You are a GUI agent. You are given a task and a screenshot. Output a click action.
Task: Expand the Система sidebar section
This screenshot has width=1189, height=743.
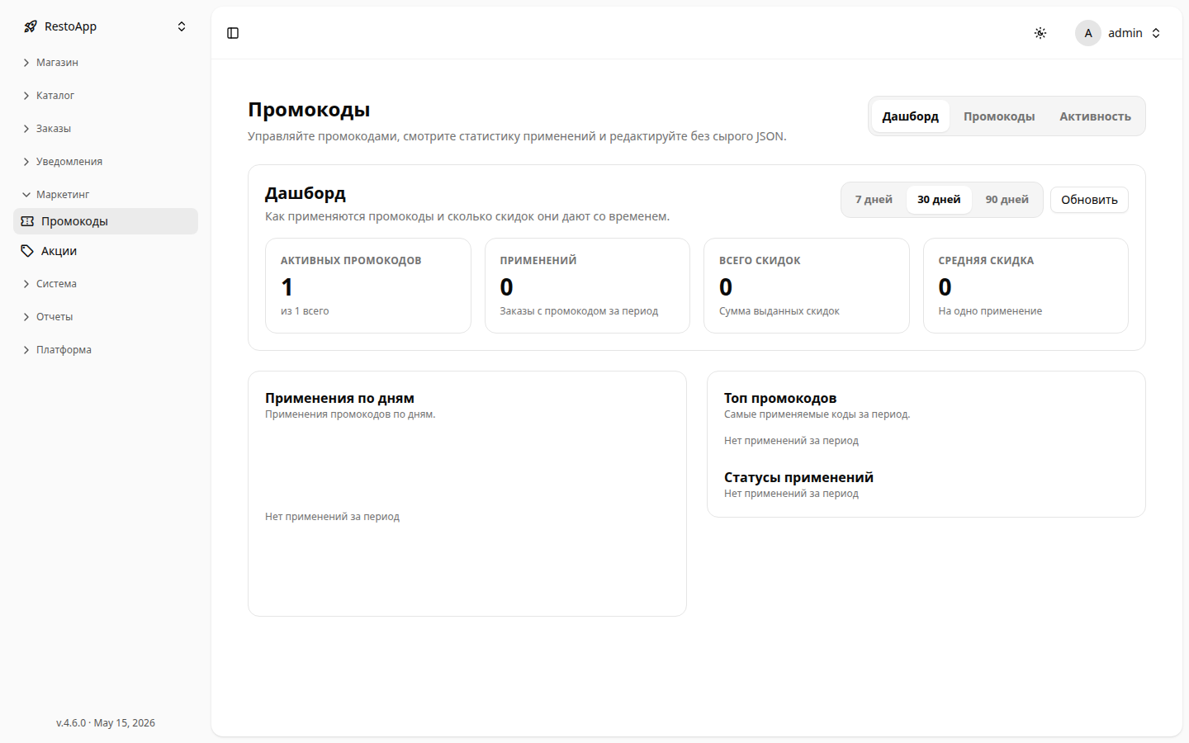(x=106, y=284)
